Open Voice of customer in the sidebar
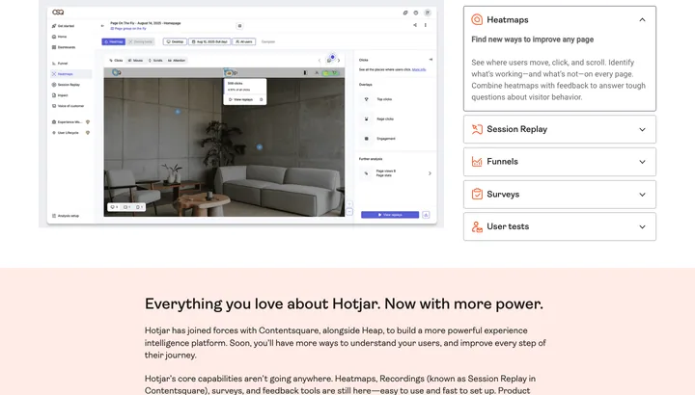 coord(68,106)
